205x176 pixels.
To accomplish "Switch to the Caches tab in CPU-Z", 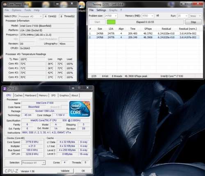I will tap(18, 95).
